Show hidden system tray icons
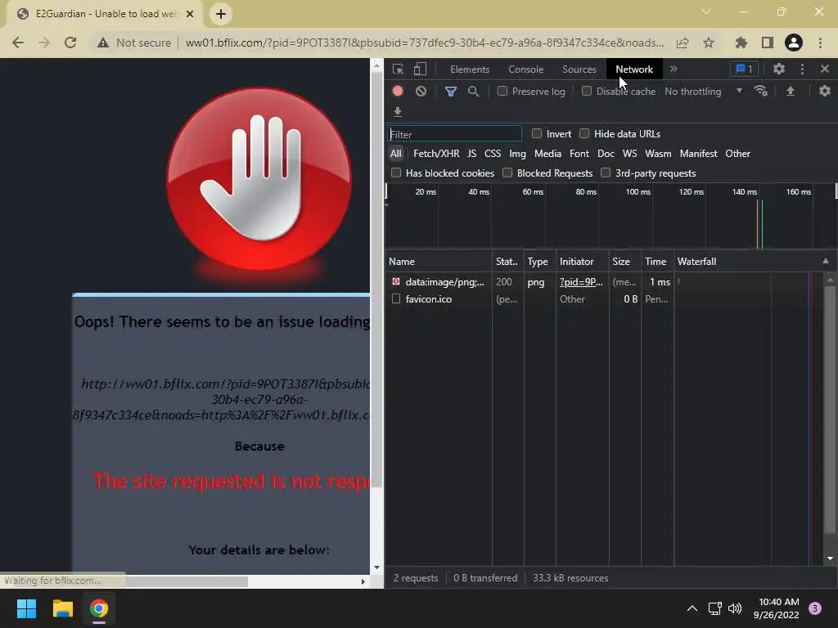The width and height of the screenshot is (838, 628). (692, 608)
